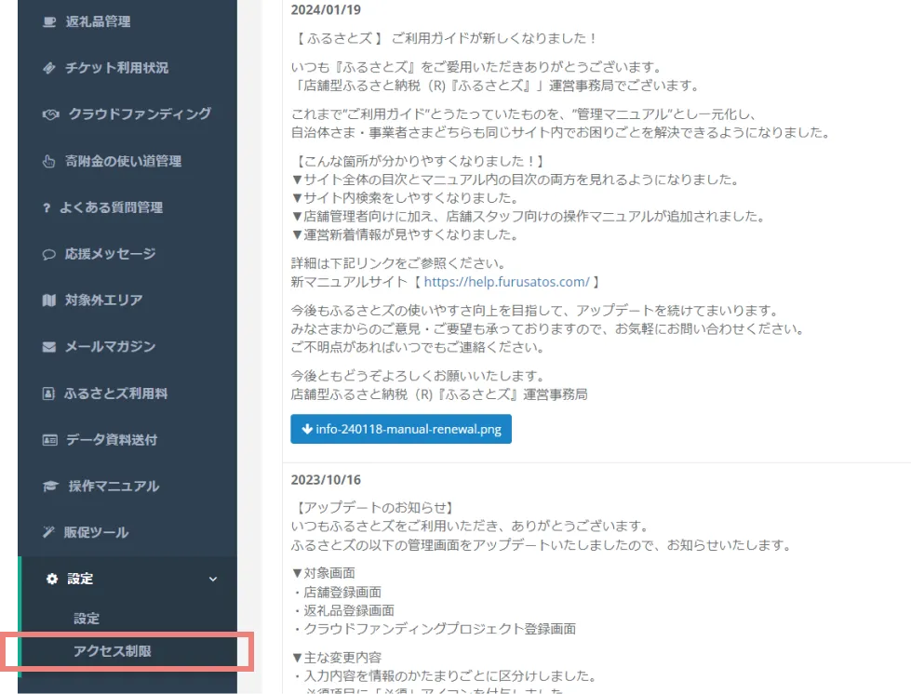Click the graduation cap icon beside 操作マニュアル

(50, 487)
